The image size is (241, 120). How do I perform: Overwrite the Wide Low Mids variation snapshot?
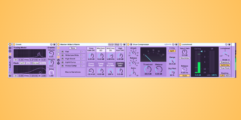63,55
